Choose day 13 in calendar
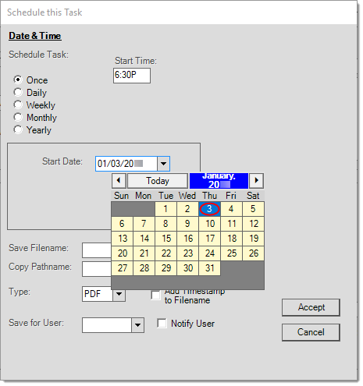This screenshot has height=386, width=363. [x=122, y=239]
